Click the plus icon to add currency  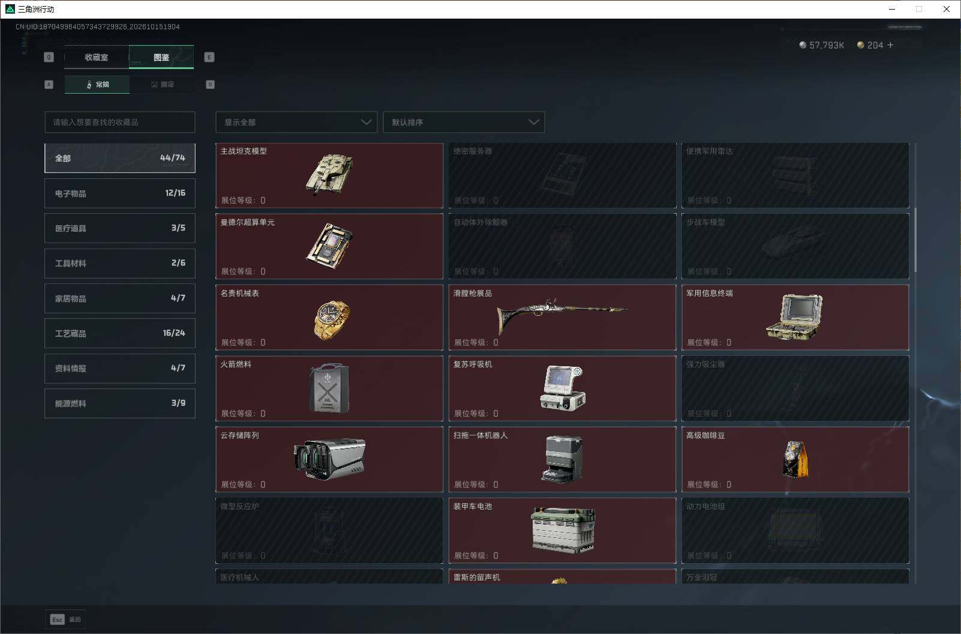(890, 45)
